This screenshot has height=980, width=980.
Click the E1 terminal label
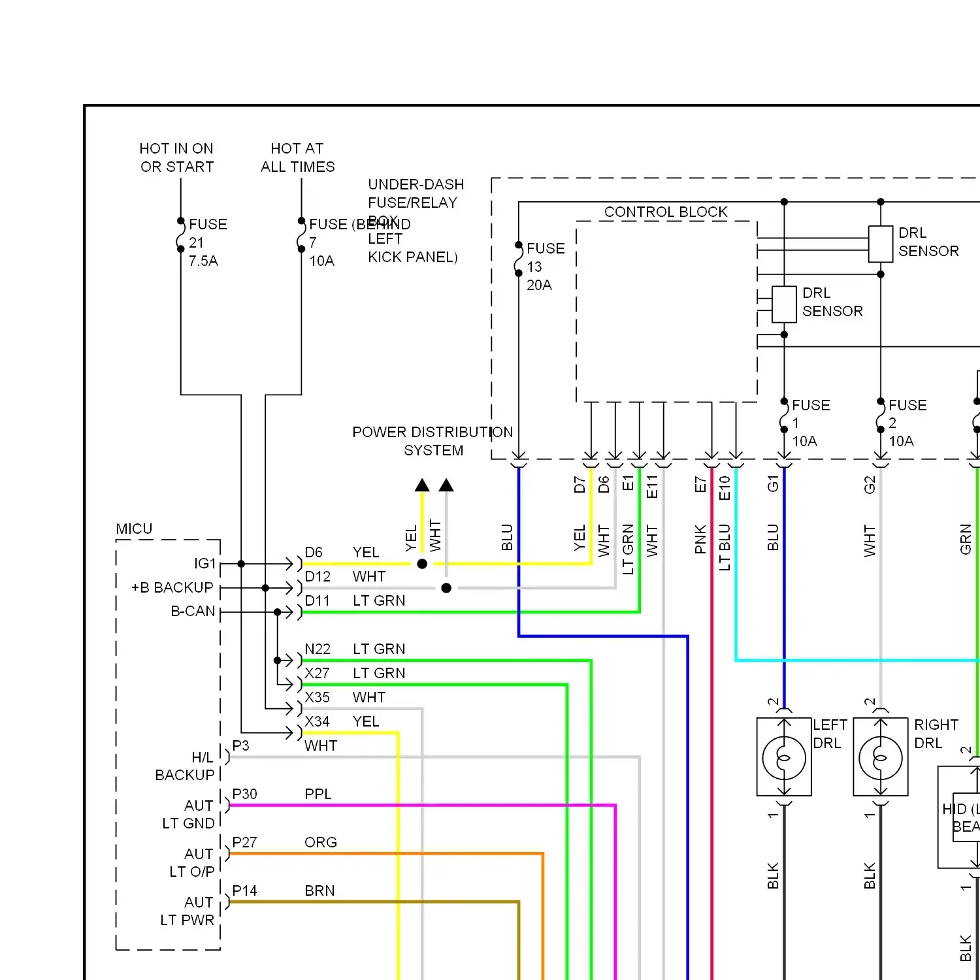click(628, 483)
